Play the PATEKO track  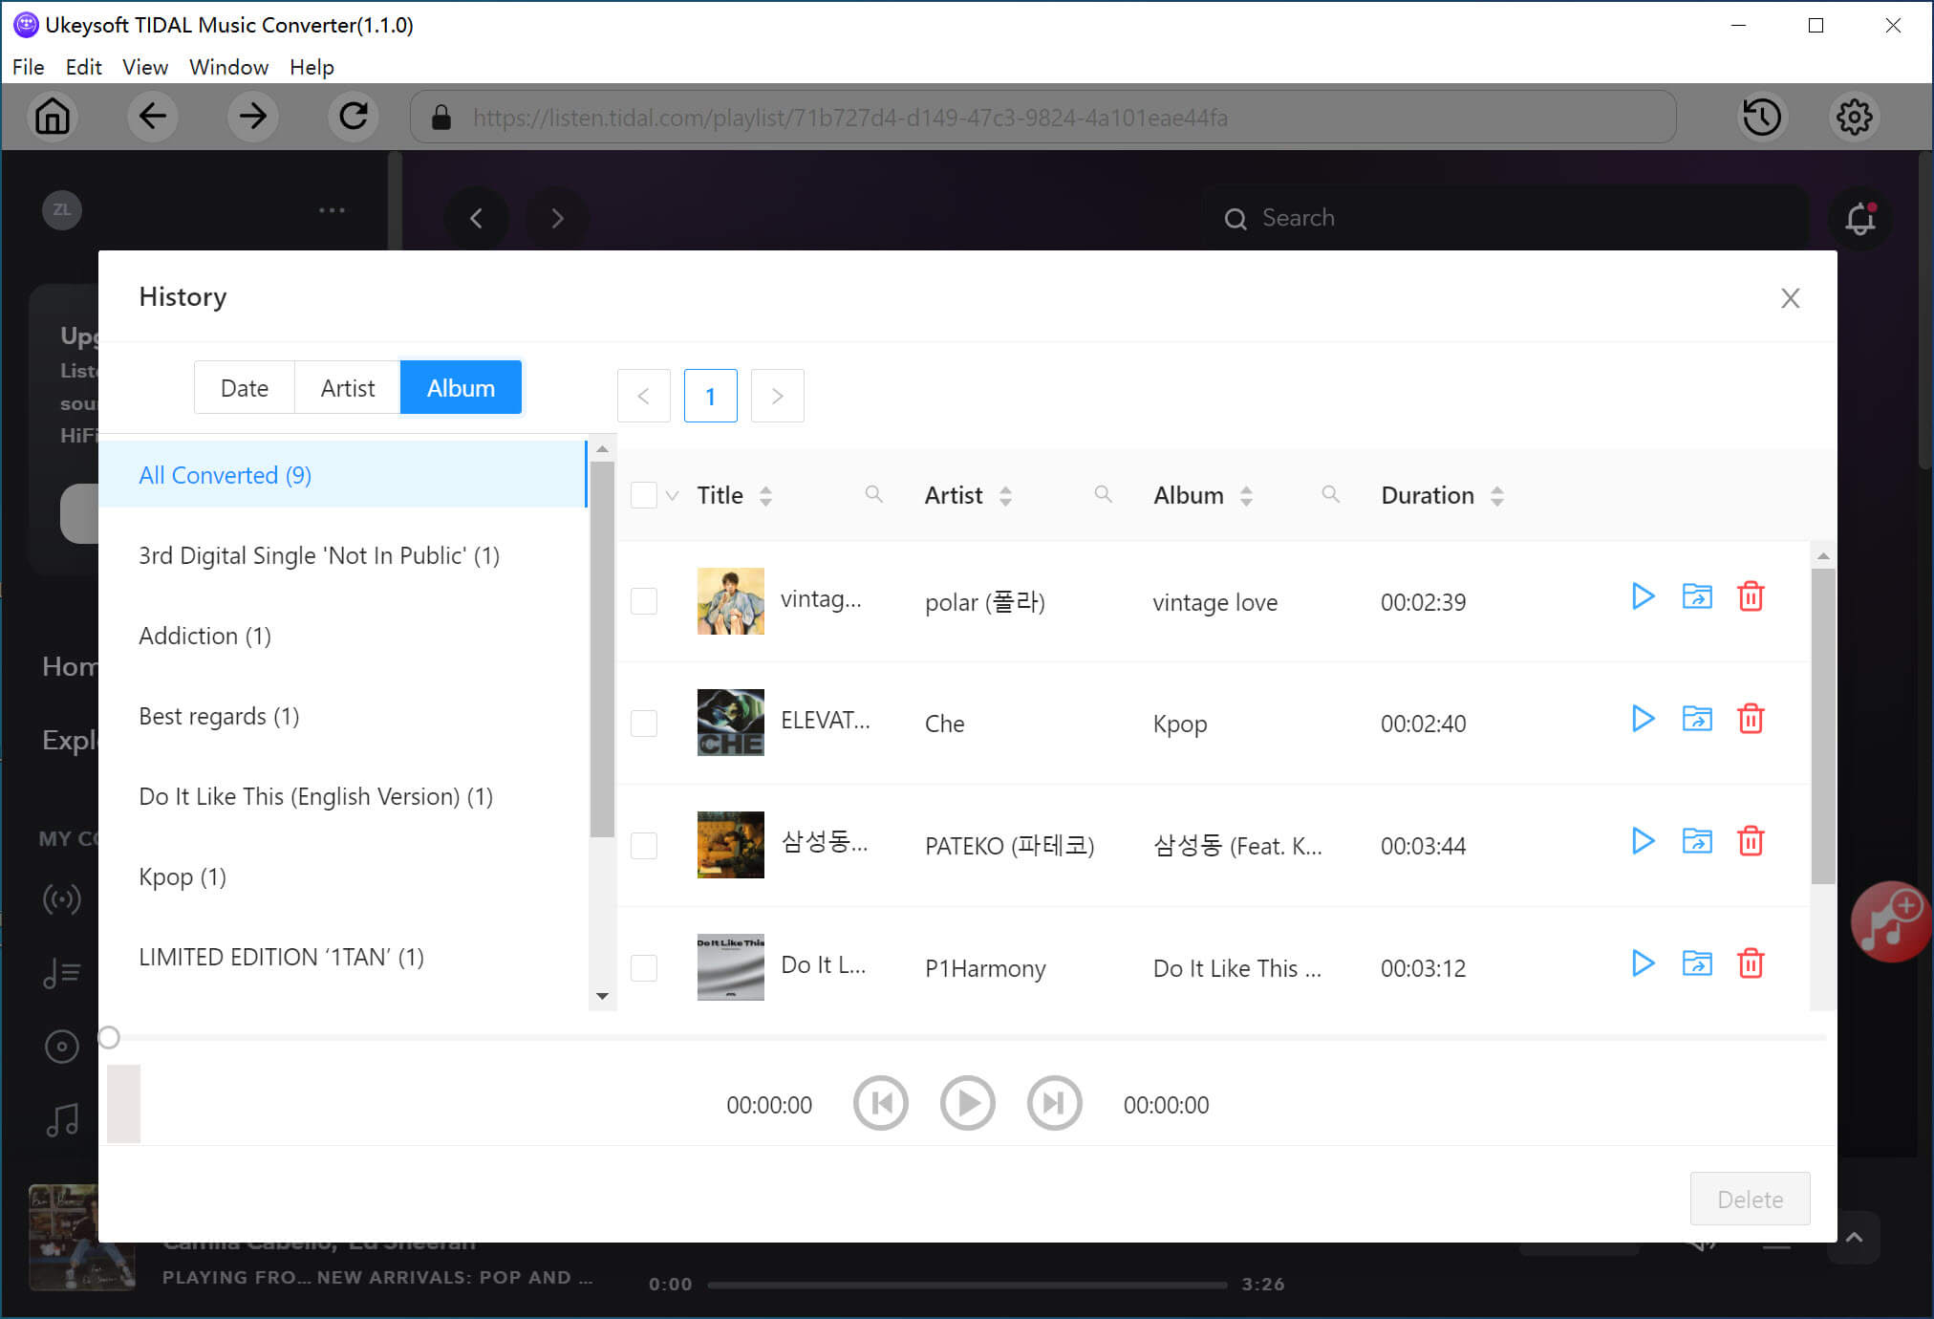[1643, 841]
